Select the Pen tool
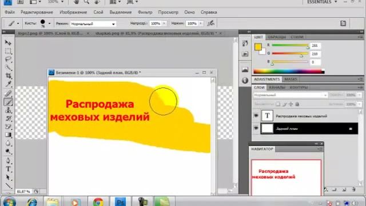Screen dimensions: 366x206 click(8, 161)
